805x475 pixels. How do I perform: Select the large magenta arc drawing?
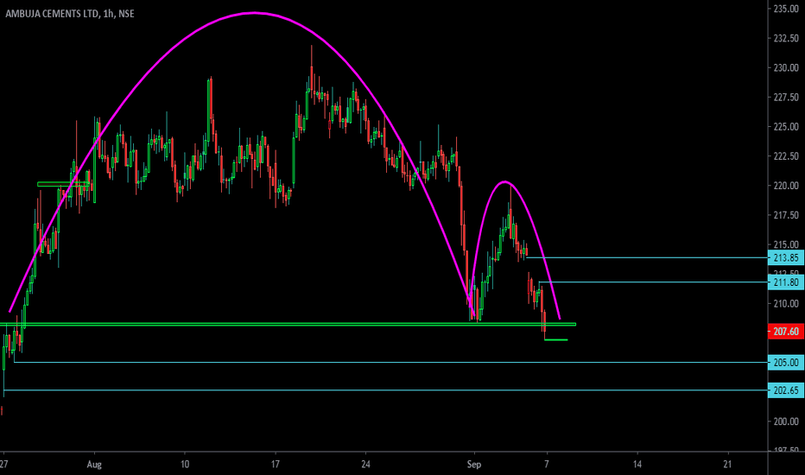coord(254,13)
